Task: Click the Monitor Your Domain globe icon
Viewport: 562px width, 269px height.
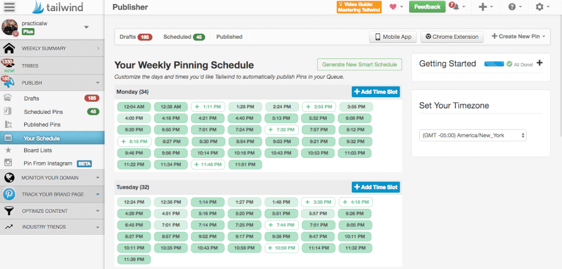Action: pos(9,178)
